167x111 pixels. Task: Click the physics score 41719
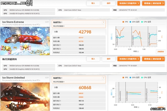[x=81, y=41]
